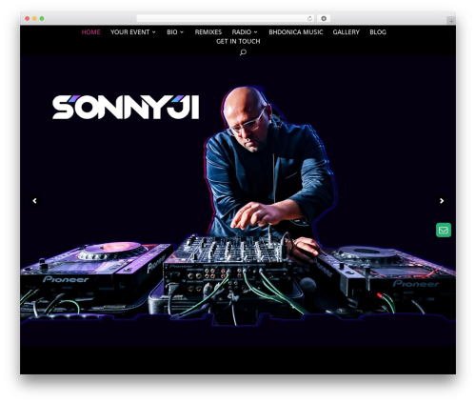The width and height of the screenshot is (476, 403).
Task: Click the browser download icon
Action: (x=324, y=18)
